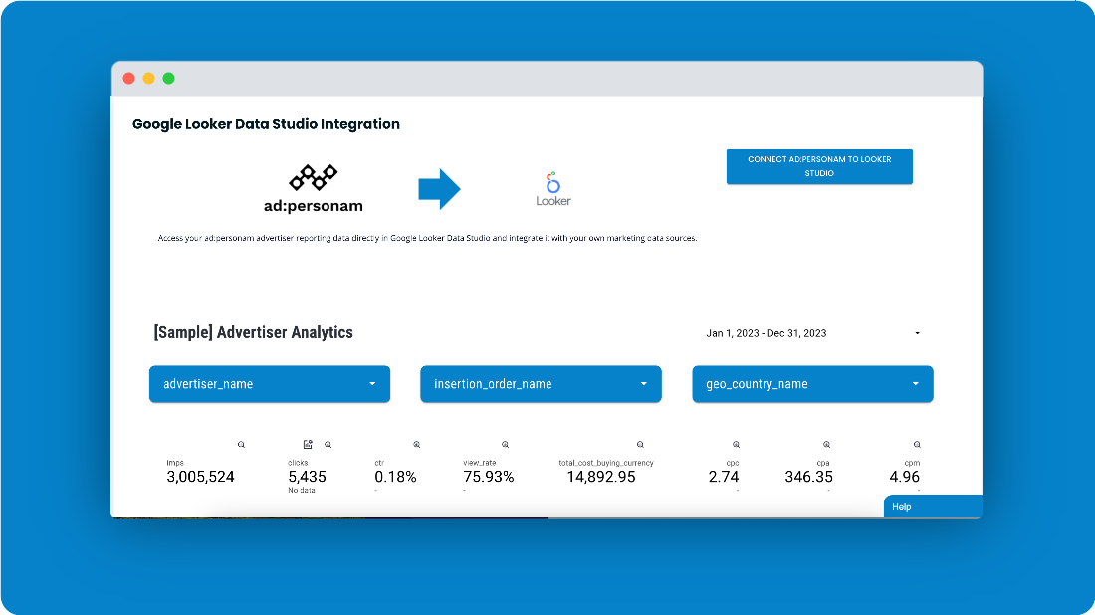
Task: Click the view_rate value 75.93%
Action: (488, 477)
